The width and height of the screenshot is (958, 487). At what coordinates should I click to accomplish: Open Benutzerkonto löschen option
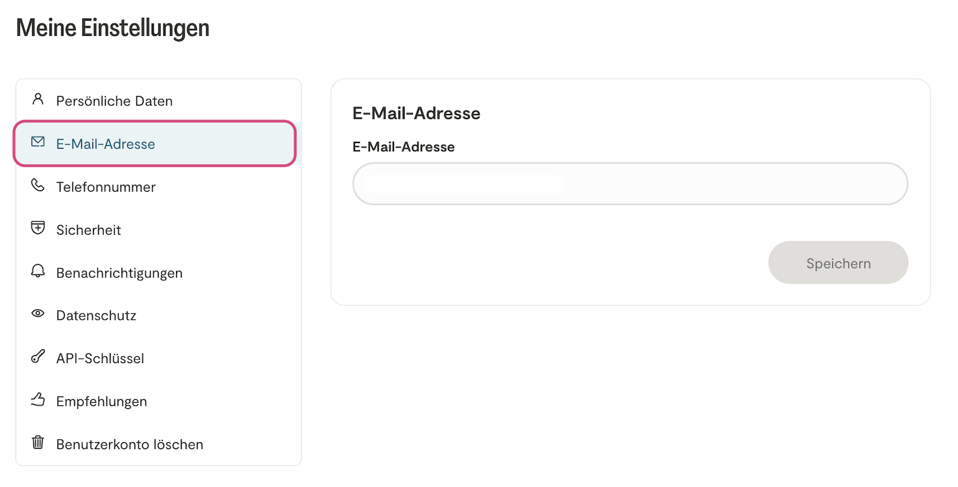(130, 445)
